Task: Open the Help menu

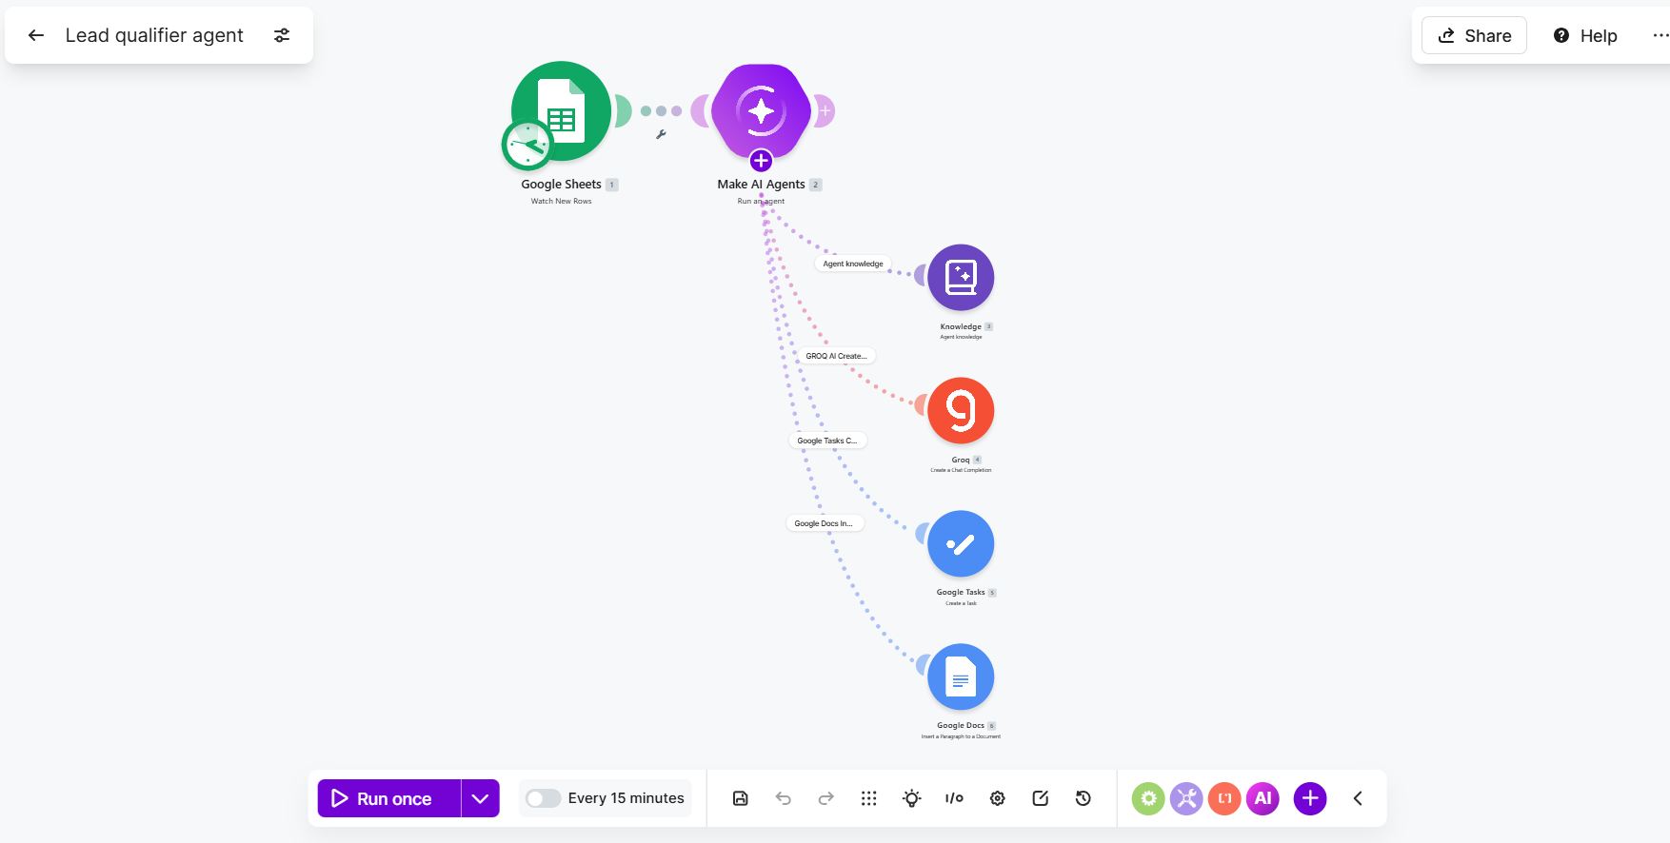Action: [1585, 35]
